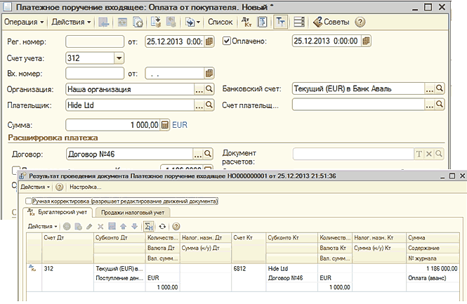Screen dimensions: 467x304
Task: Uncheck the Оплачено checkbox
Action: pos(227,41)
